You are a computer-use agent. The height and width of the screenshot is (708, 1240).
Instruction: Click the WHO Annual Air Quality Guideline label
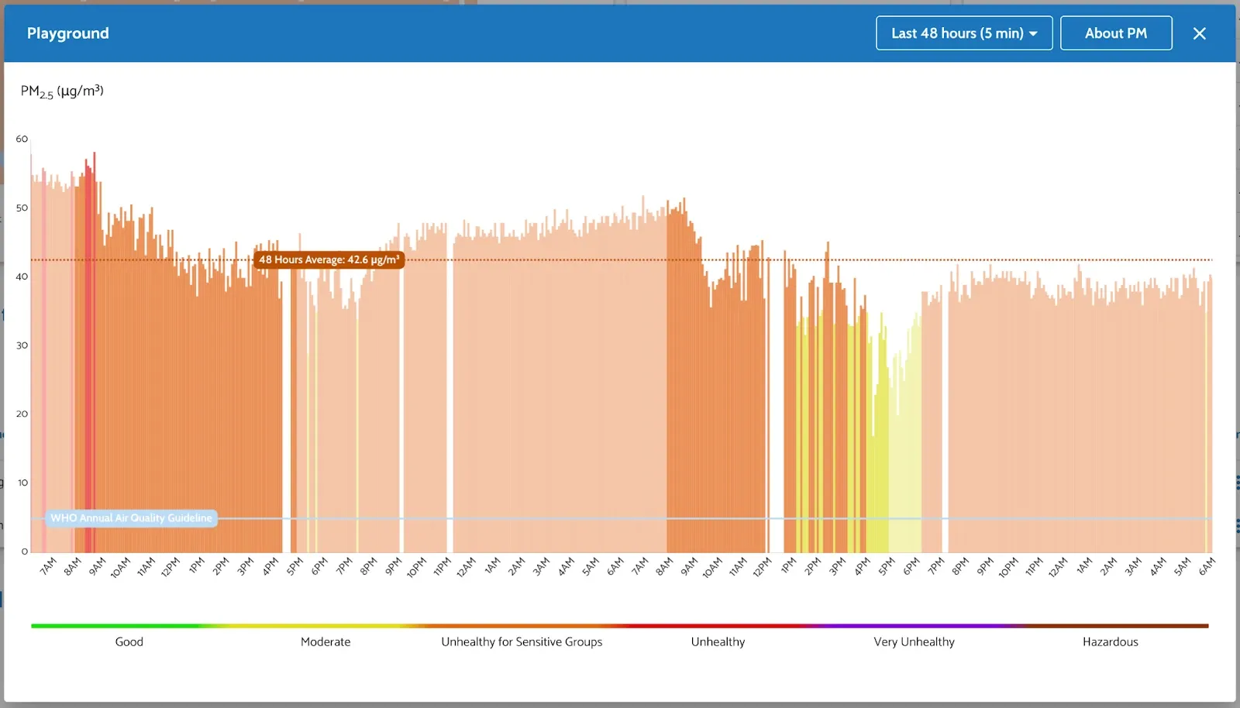(131, 518)
